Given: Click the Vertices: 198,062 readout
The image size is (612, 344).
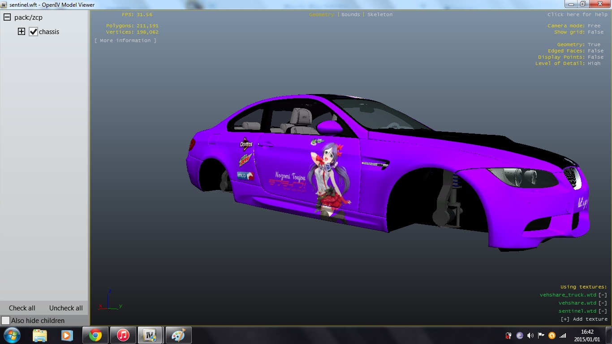Looking at the screenshot, I should tap(132, 32).
